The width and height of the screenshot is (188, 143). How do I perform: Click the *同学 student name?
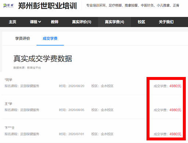click(x=8, y=80)
